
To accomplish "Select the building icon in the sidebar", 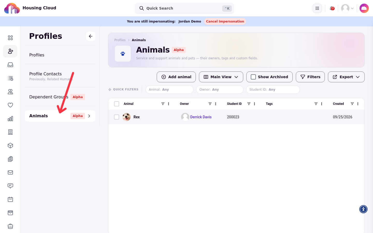I will point(10,132).
